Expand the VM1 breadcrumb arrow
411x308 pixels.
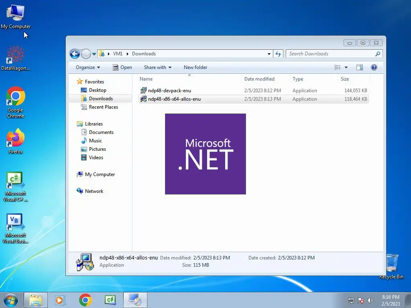(x=127, y=54)
